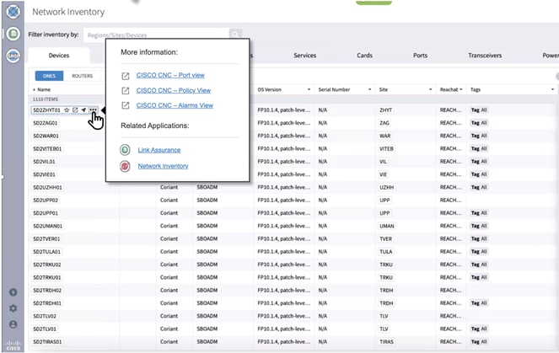
Task: Select device SD2UMAN01 in the list
Action: (48, 226)
